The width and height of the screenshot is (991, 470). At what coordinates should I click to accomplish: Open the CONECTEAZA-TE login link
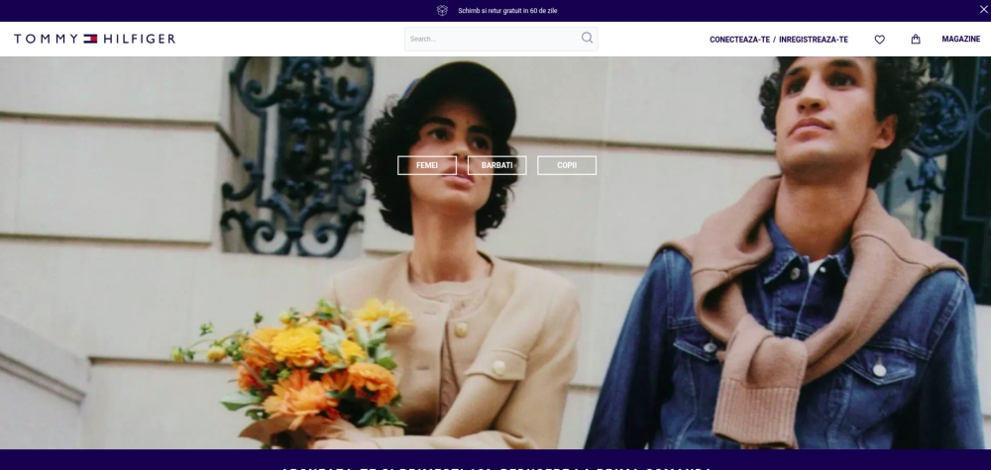click(x=738, y=40)
